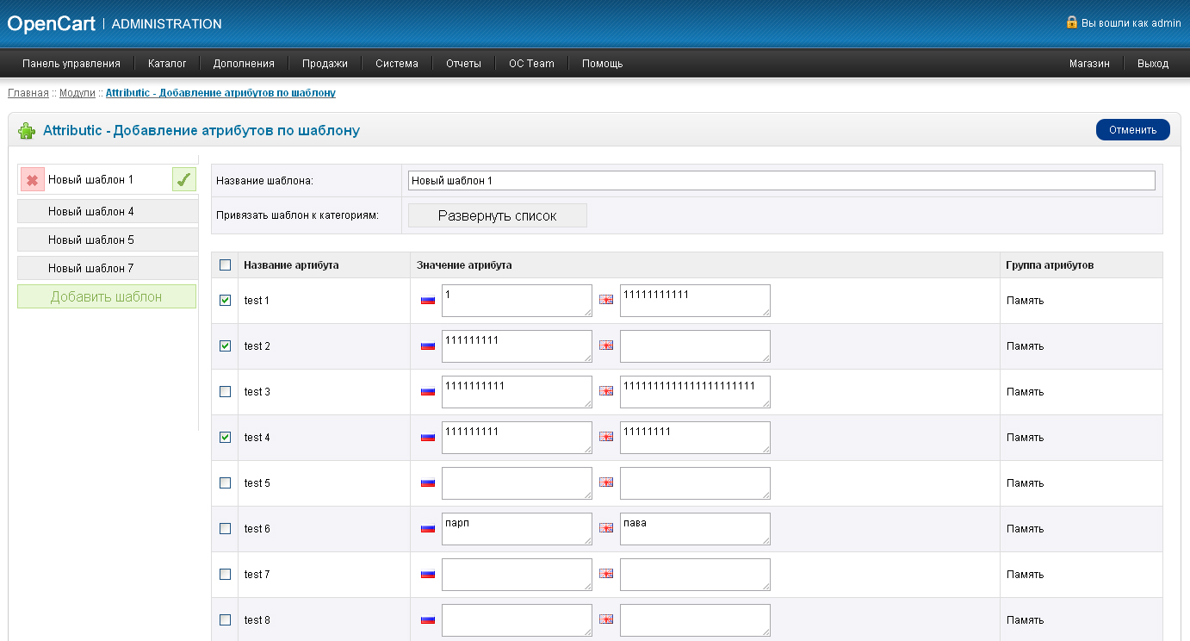This screenshot has height=641, width=1190.
Task: Click English flag icon in test 3 row
Action: [x=606, y=392]
